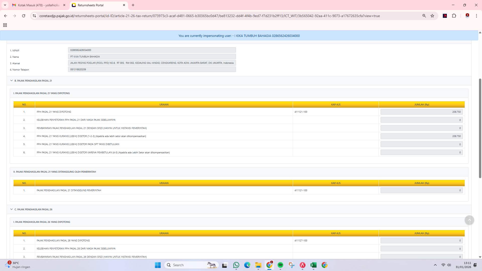Go back to the previous page

pyautogui.click(x=6, y=16)
